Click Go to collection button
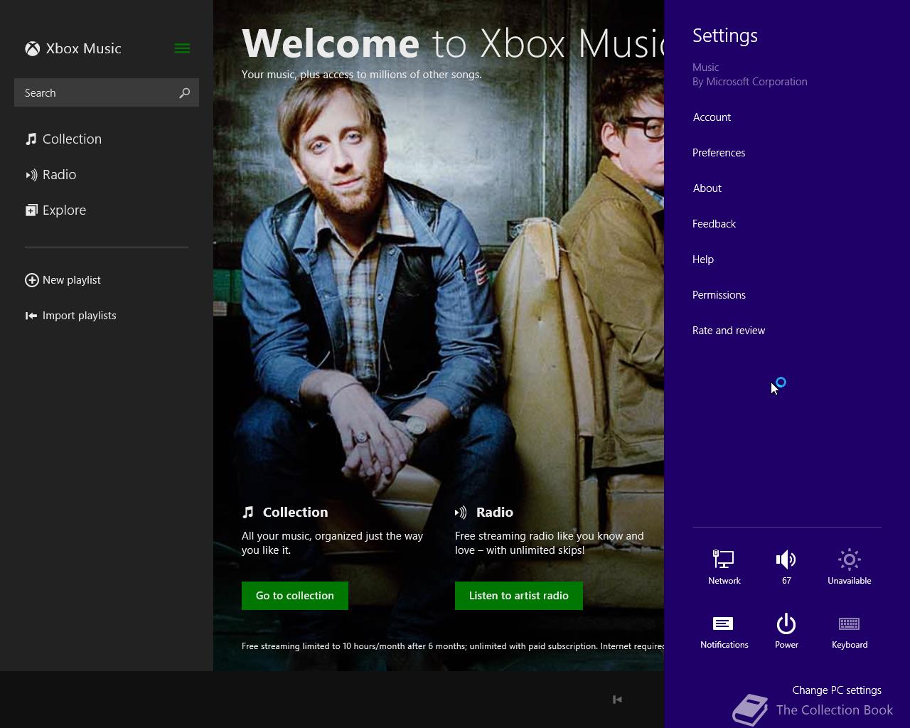 (x=295, y=596)
